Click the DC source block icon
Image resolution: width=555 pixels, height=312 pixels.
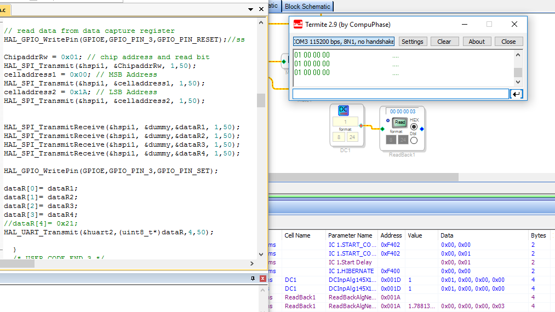pyautogui.click(x=344, y=110)
